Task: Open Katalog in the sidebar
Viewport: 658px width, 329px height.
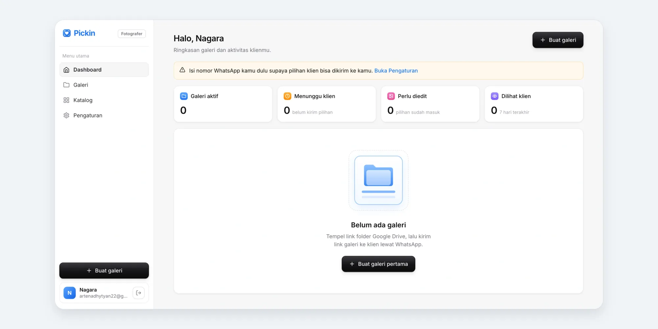Action: click(x=104, y=100)
